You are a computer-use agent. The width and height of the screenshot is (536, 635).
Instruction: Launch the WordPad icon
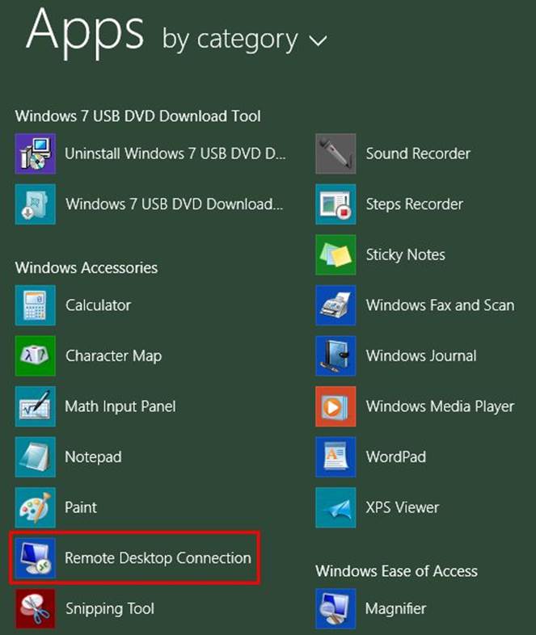click(x=336, y=457)
